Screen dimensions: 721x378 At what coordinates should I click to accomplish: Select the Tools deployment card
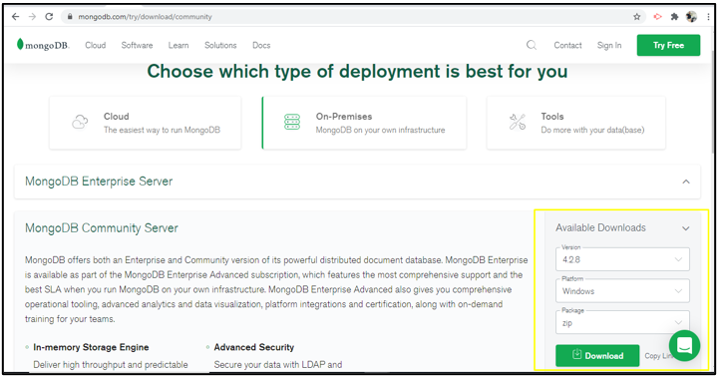click(x=575, y=123)
